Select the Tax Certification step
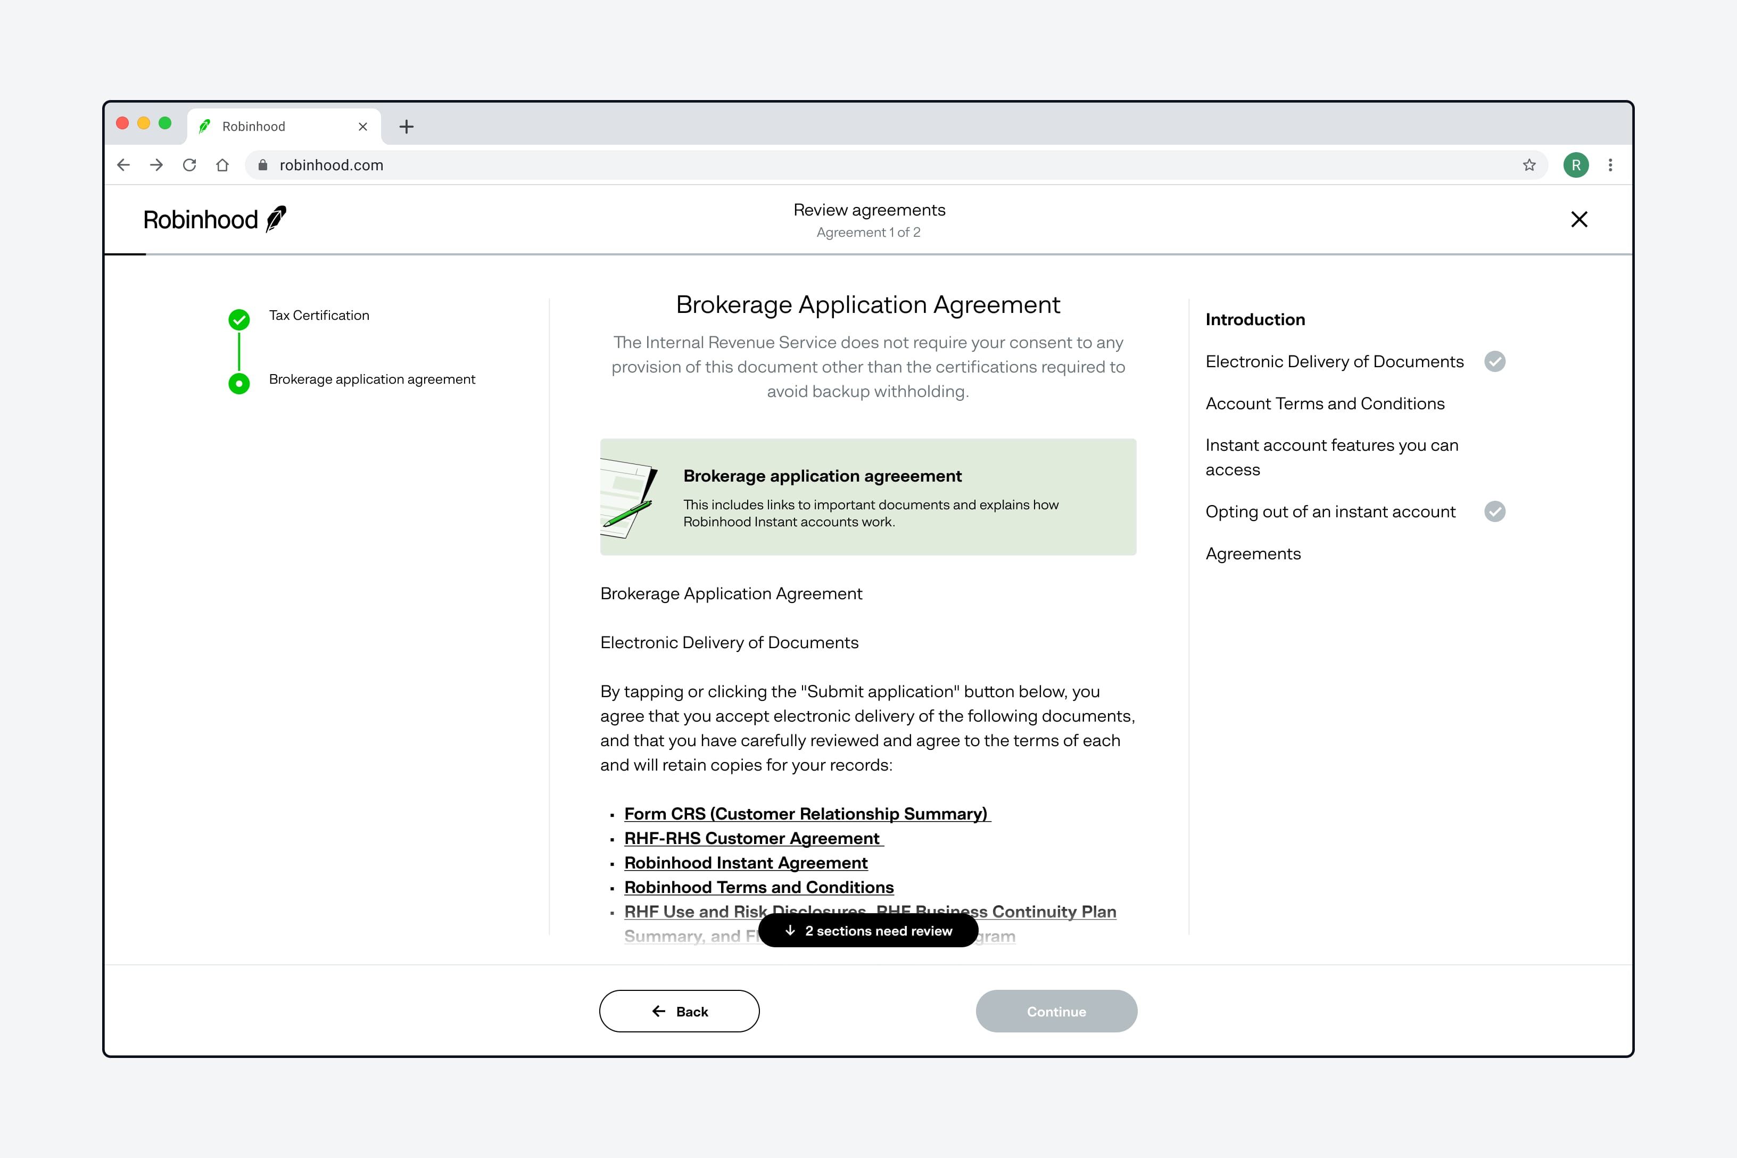 pos(319,316)
